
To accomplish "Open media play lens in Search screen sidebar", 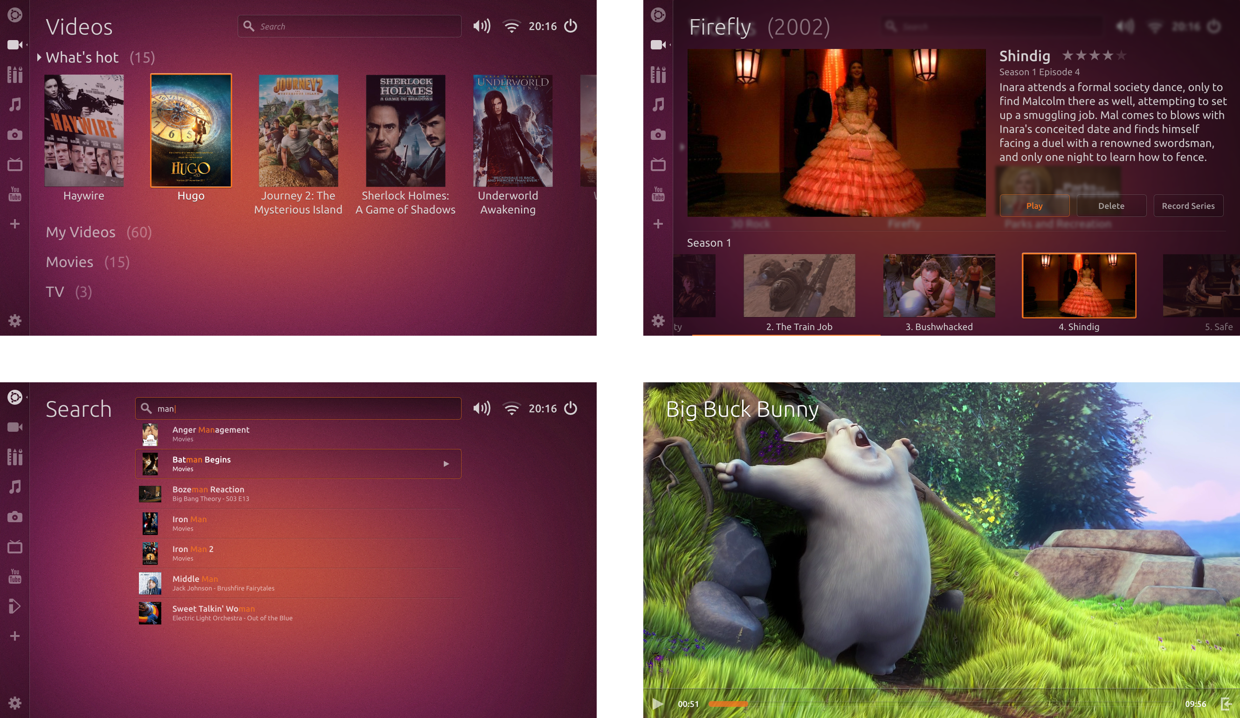I will point(15,606).
